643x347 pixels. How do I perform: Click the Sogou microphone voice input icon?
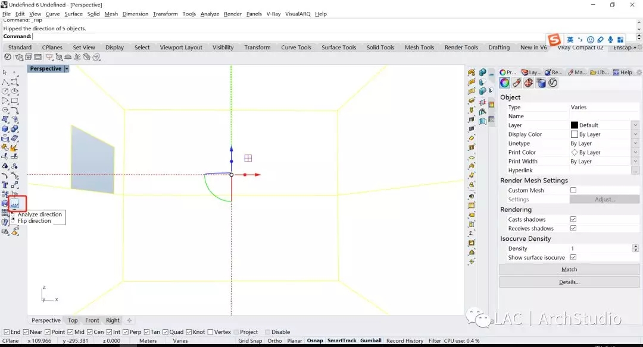tap(610, 40)
